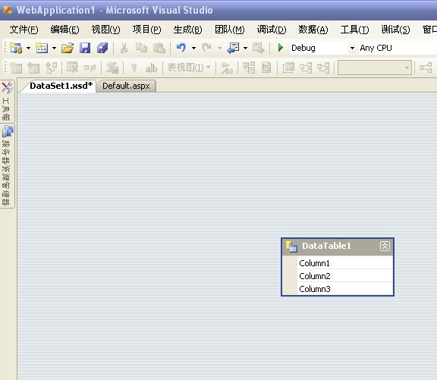Click the Paste clipboard icon
The width and height of the screenshot is (437, 380).
click(x=159, y=48)
